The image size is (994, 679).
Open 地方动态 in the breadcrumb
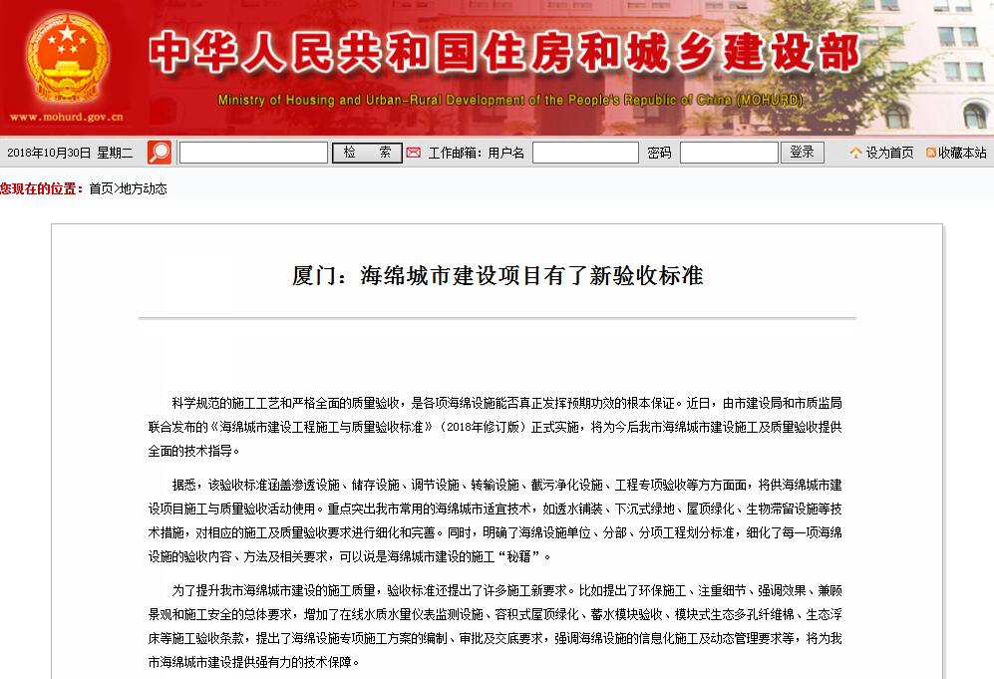144,188
